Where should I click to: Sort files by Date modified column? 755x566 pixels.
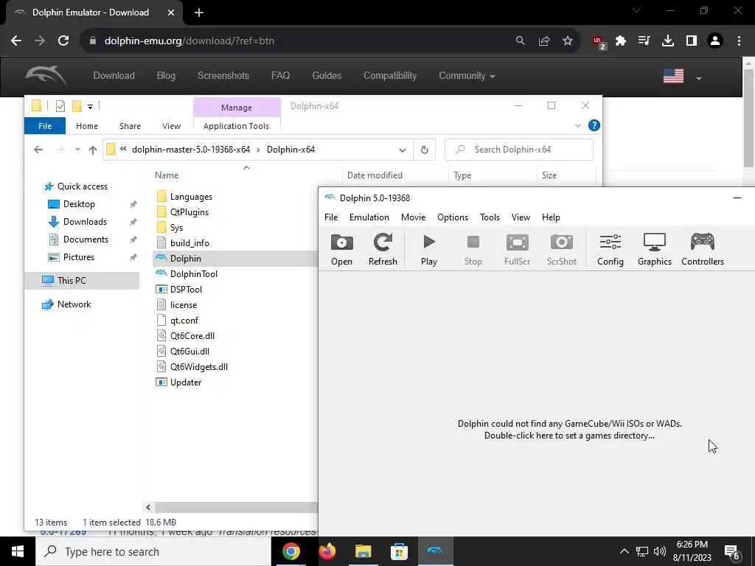coord(375,175)
